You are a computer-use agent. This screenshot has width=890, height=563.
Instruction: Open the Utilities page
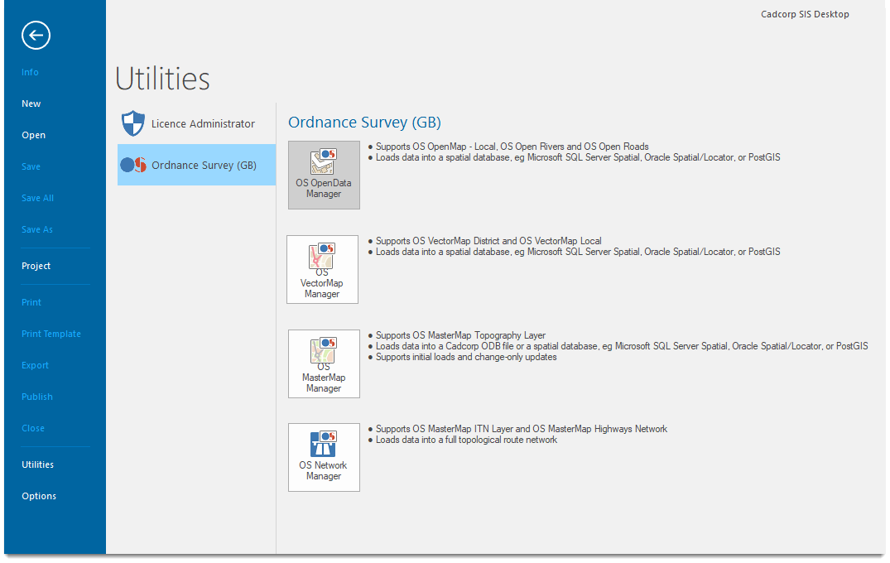[x=37, y=464]
